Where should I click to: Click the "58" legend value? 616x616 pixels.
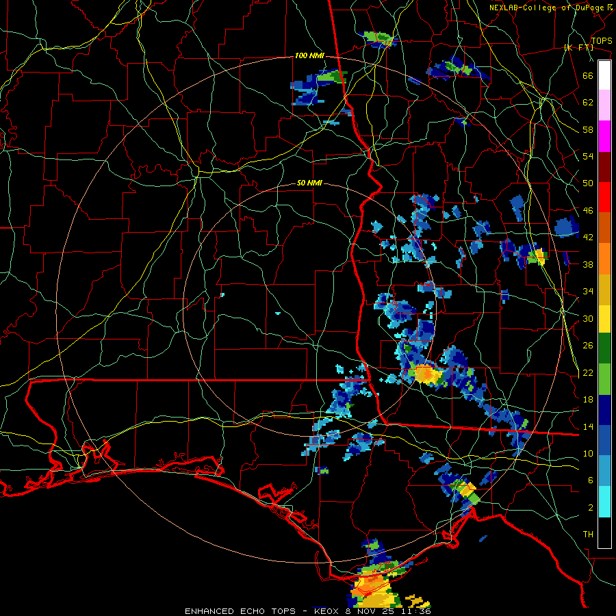click(x=588, y=129)
